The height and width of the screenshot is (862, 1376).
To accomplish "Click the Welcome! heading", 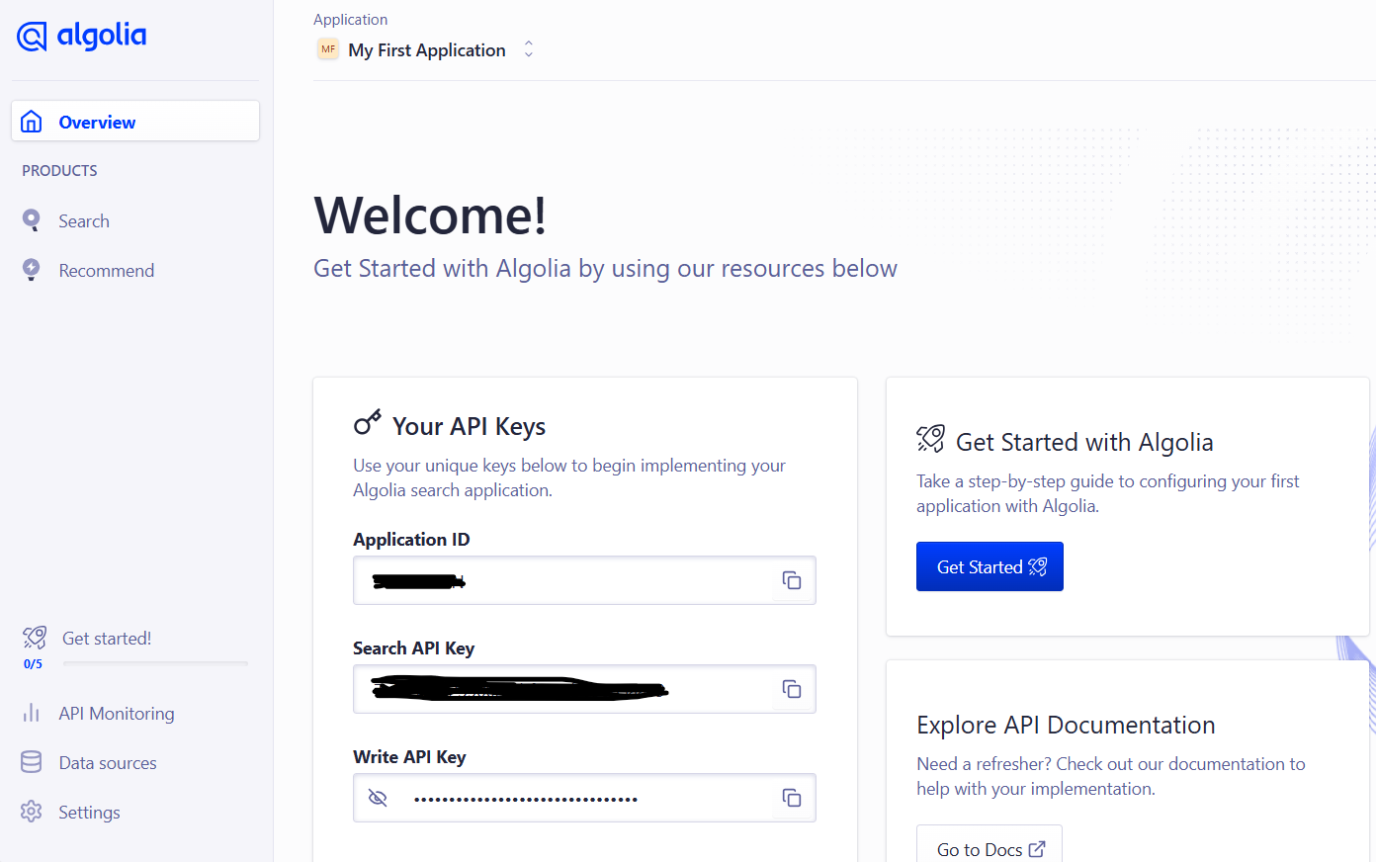I will click(x=430, y=215).
